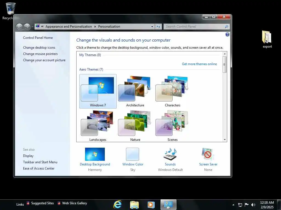
Task: Click the My Themes (0) header
Action: pos(90,55)
